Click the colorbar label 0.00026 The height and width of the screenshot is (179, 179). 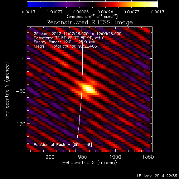click(105, 12)
